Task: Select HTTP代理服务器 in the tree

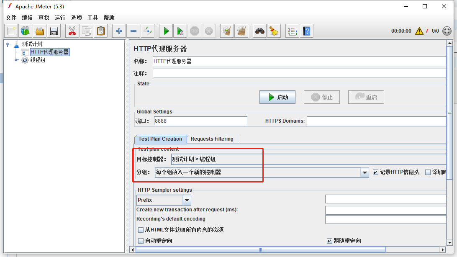Action: (49, 52)
